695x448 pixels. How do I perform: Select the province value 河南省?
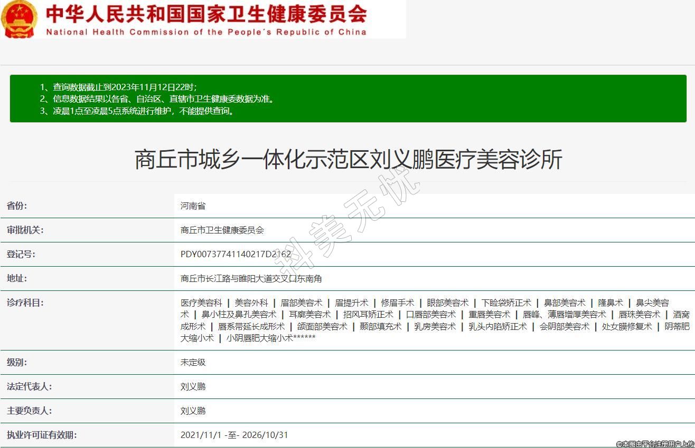pos(193,206)
